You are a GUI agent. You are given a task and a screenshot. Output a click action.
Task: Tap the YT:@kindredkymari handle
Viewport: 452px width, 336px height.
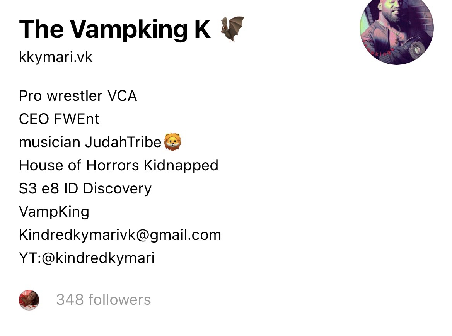[x=87, y=258]
